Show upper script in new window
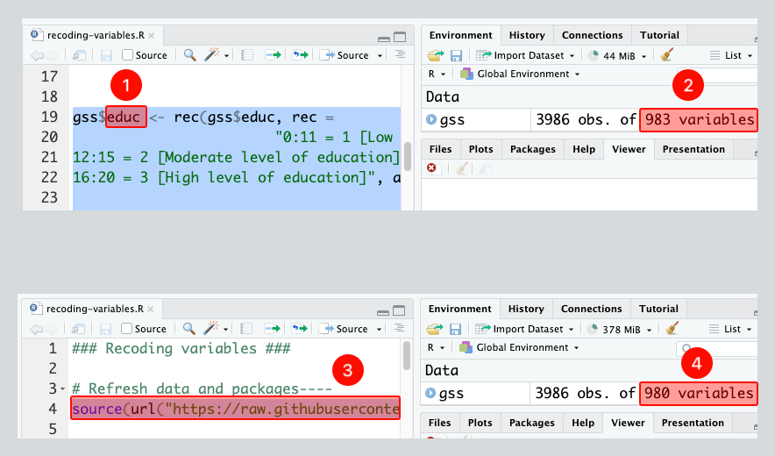Screen dimensions: 775x456 tap(79, 55)
